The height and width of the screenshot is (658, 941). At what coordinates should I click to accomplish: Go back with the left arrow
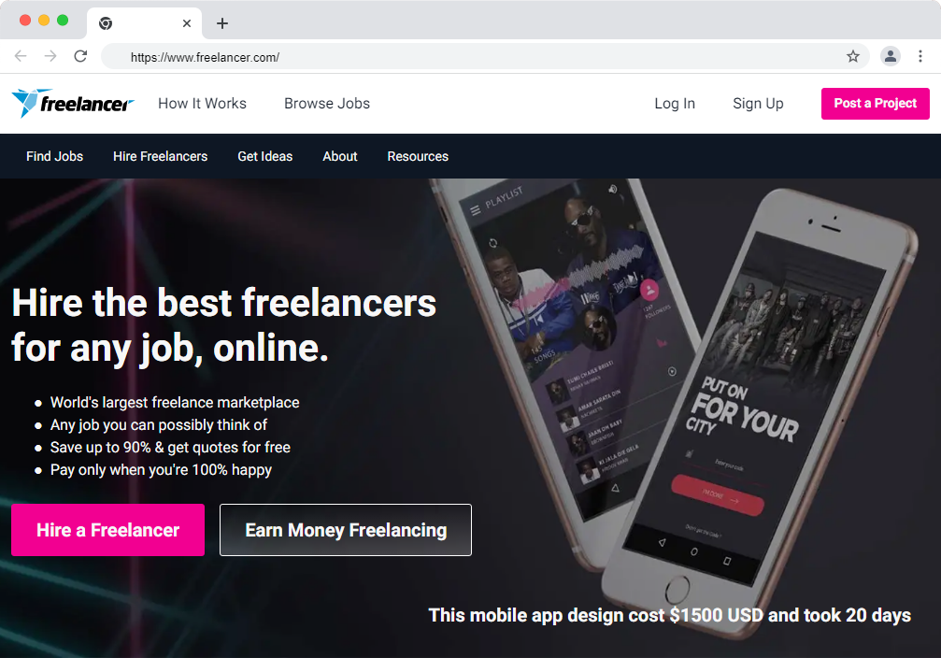21,56
